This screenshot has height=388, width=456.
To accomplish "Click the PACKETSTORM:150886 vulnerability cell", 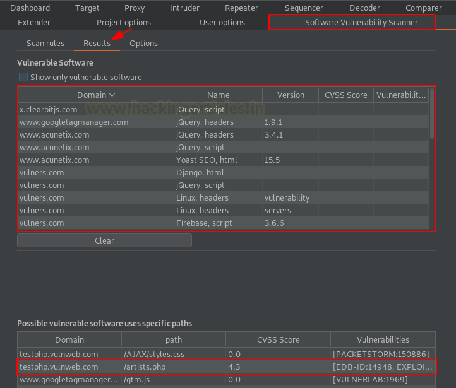I will coord(383,354).
